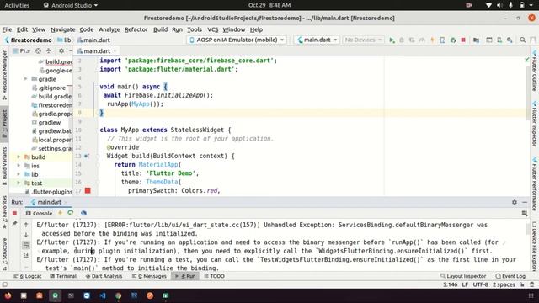The image size is (539, 303).
Task: Hide the Run panel with minus icon
Action: (525, 202)
